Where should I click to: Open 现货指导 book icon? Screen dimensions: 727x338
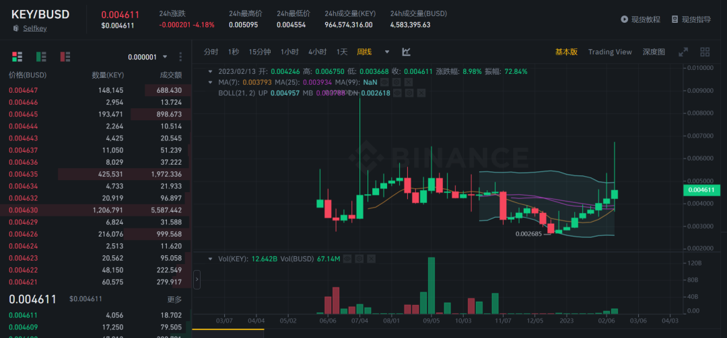(x=675, y=19)
